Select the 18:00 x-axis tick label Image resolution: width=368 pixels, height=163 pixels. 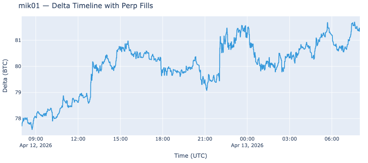pyautogui.click(x=163, y=139)
